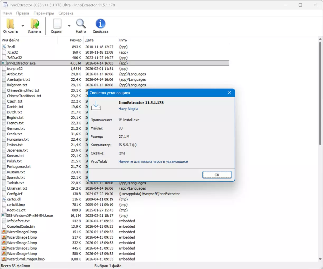Click the Найти magnifier icon
The image size is (323, 269).
click(x=81, y=24)
